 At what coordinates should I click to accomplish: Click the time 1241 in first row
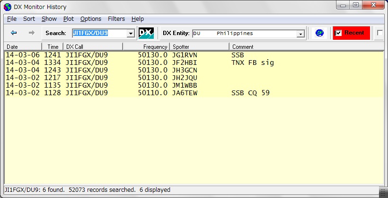[x=53, y=55]
